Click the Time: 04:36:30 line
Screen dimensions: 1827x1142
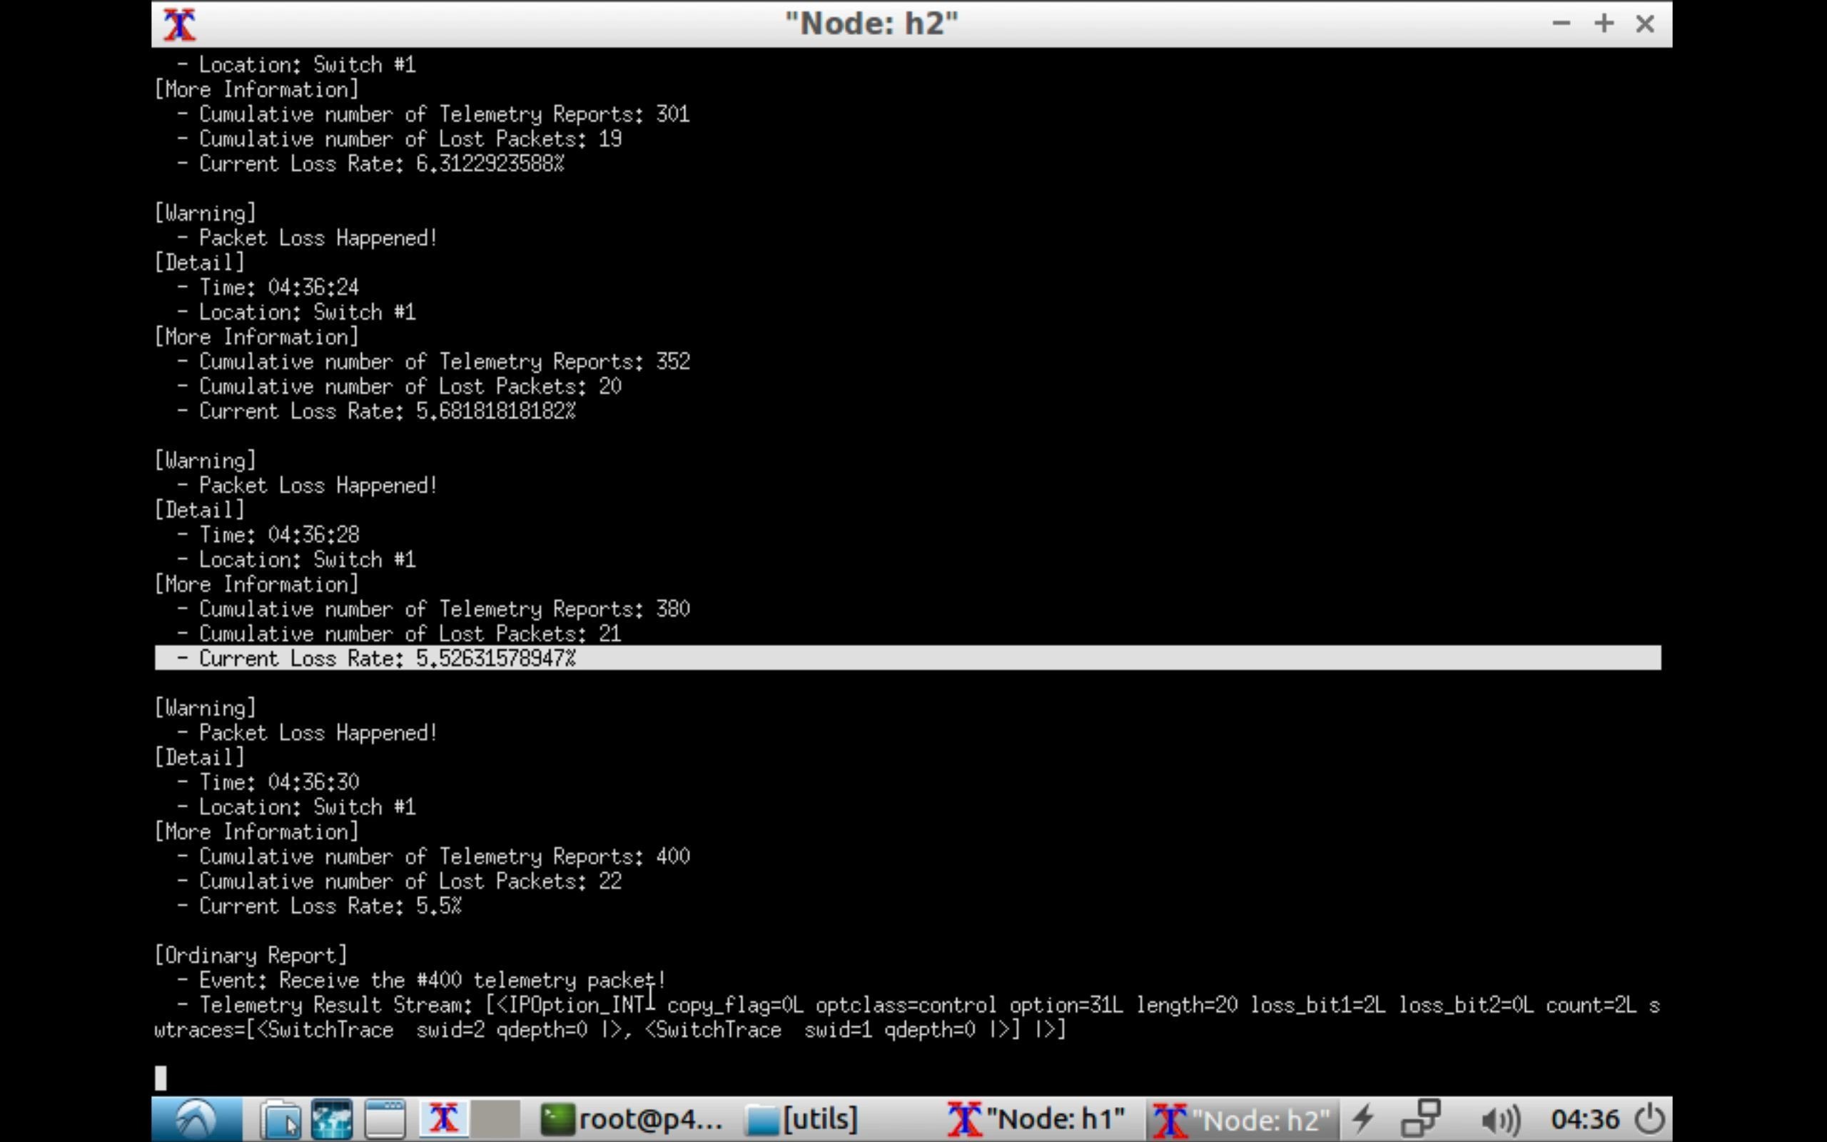[x=268, y=782]
